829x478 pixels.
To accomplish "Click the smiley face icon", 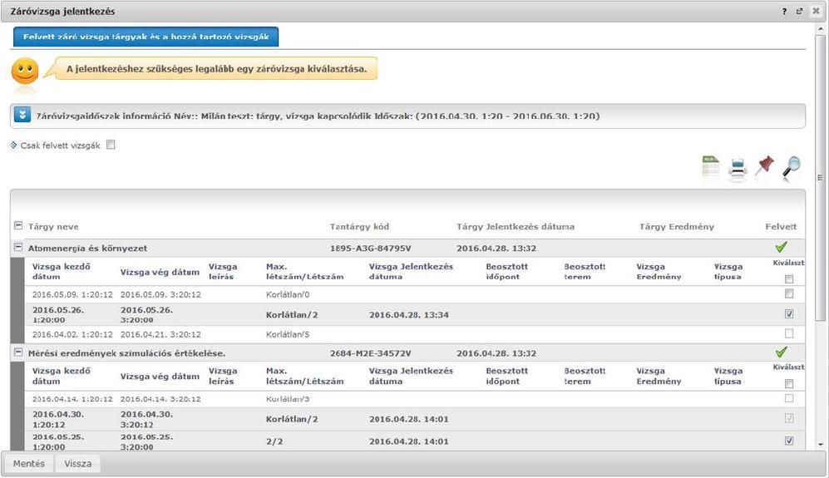I will tap(25, 71).
